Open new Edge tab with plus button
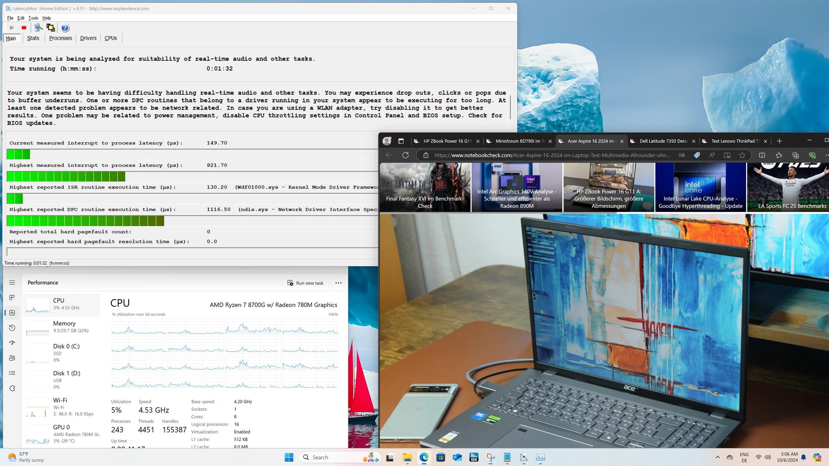 click(x=779, y=141)
